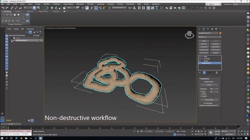Open the File menu

(x=2, y=4)
